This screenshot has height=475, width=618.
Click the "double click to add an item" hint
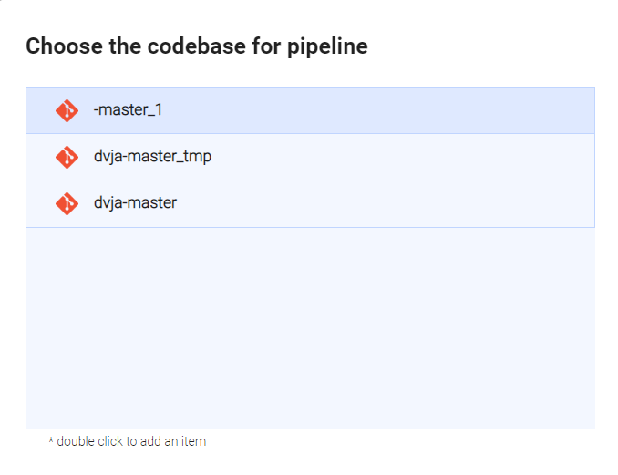pyautogui.click(x=131, y=441)
